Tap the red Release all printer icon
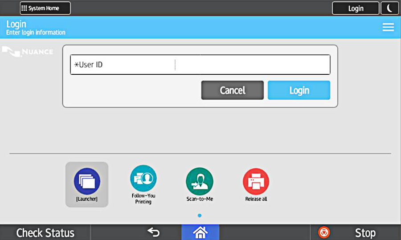This screenshot has width=401, height=240. (x=256, y=181)
